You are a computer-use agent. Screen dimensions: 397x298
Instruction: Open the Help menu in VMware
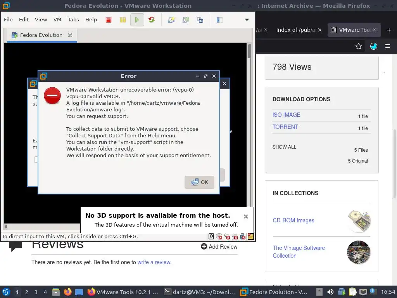pos(91,19)
